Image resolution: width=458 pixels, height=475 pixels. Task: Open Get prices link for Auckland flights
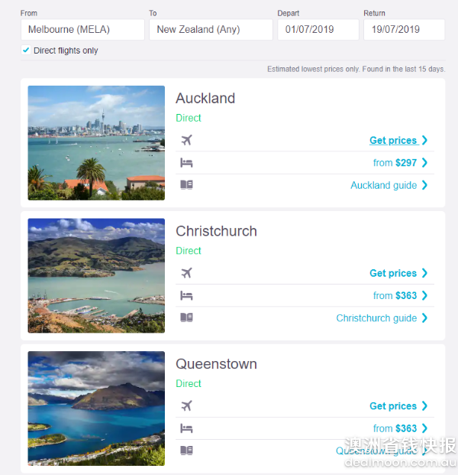click(x=392, y=140)
